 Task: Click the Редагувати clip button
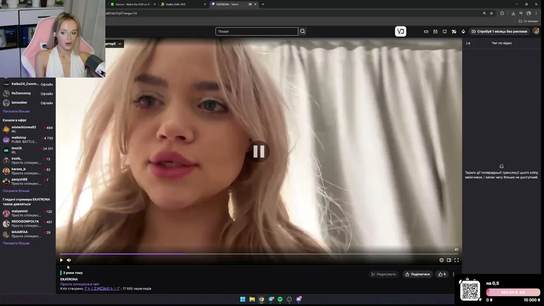(x=383, y=274)
